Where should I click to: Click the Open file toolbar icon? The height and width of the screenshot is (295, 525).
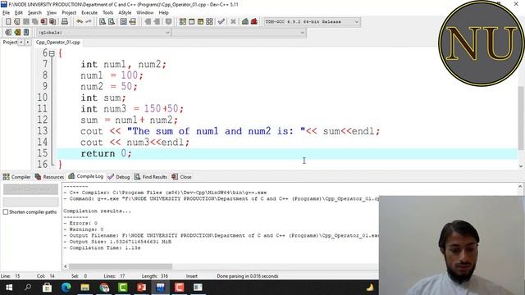16,22
